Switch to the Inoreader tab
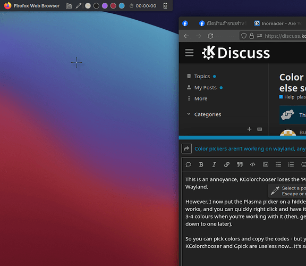This screenshot has width=306, height=266. pyautogui.click(x=278, y=23)
